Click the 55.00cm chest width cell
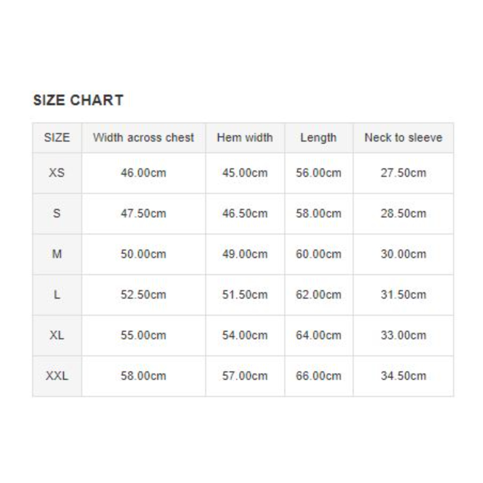Screen dimensions: 483x483 point(143,336)
